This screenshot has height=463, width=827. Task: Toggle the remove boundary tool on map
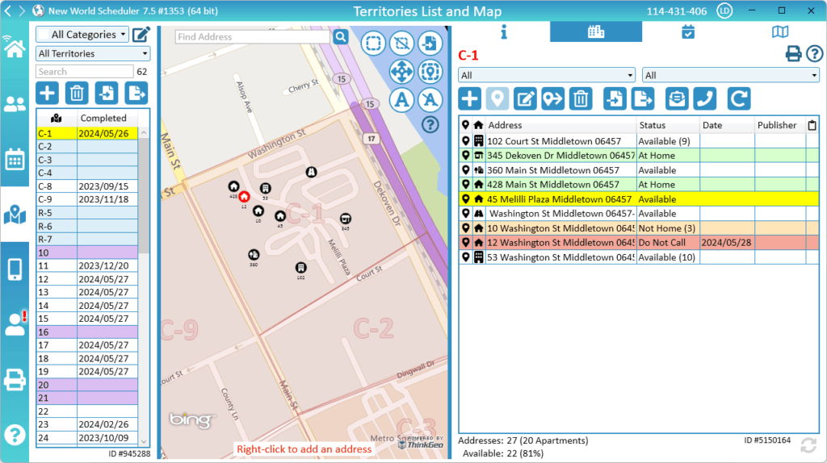coord(402,43)
